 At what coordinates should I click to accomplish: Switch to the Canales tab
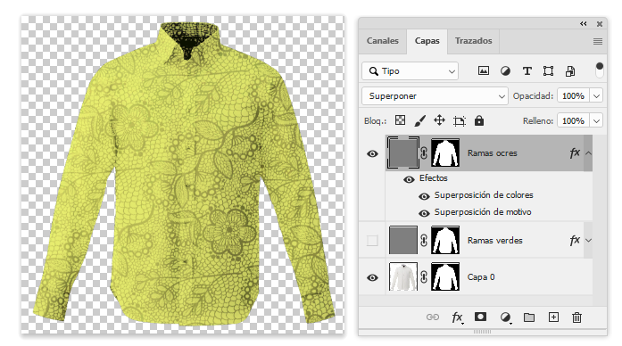[383, 41]
